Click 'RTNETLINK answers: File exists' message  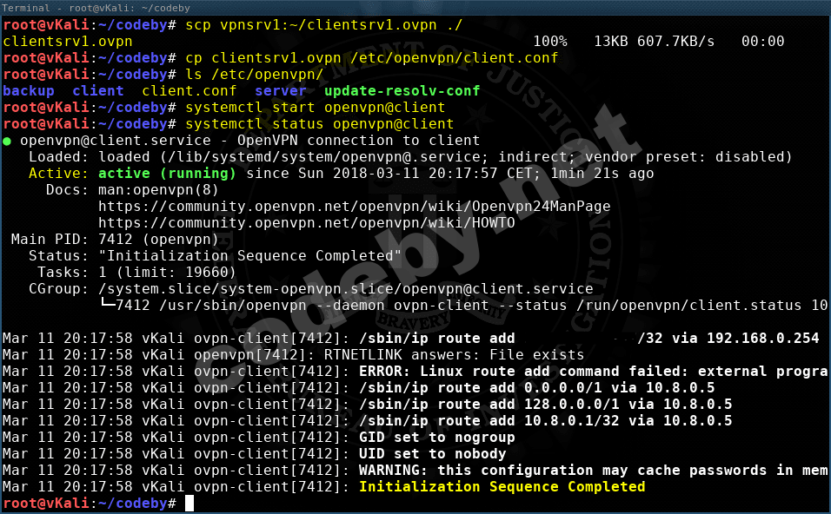455,354
